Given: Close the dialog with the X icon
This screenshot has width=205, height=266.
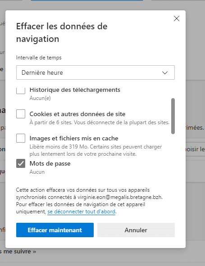Looking at the screenshot, I should click(x=177, y=18).
